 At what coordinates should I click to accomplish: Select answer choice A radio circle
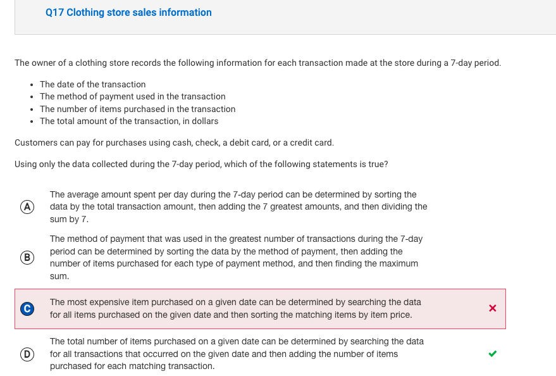click(27, 207)
